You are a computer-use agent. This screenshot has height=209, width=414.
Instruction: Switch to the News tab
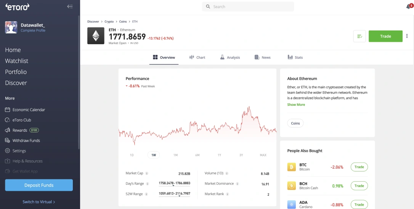[x=262, y=57]
